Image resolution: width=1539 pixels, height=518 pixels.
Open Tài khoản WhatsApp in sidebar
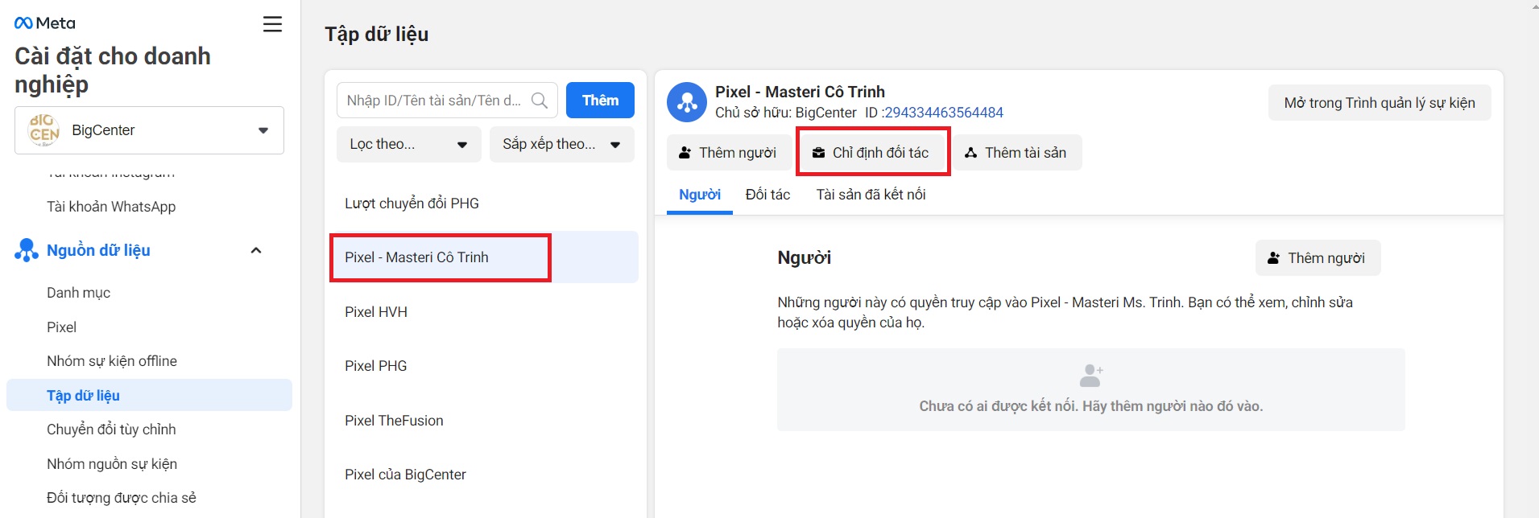(x=111, y=207)
